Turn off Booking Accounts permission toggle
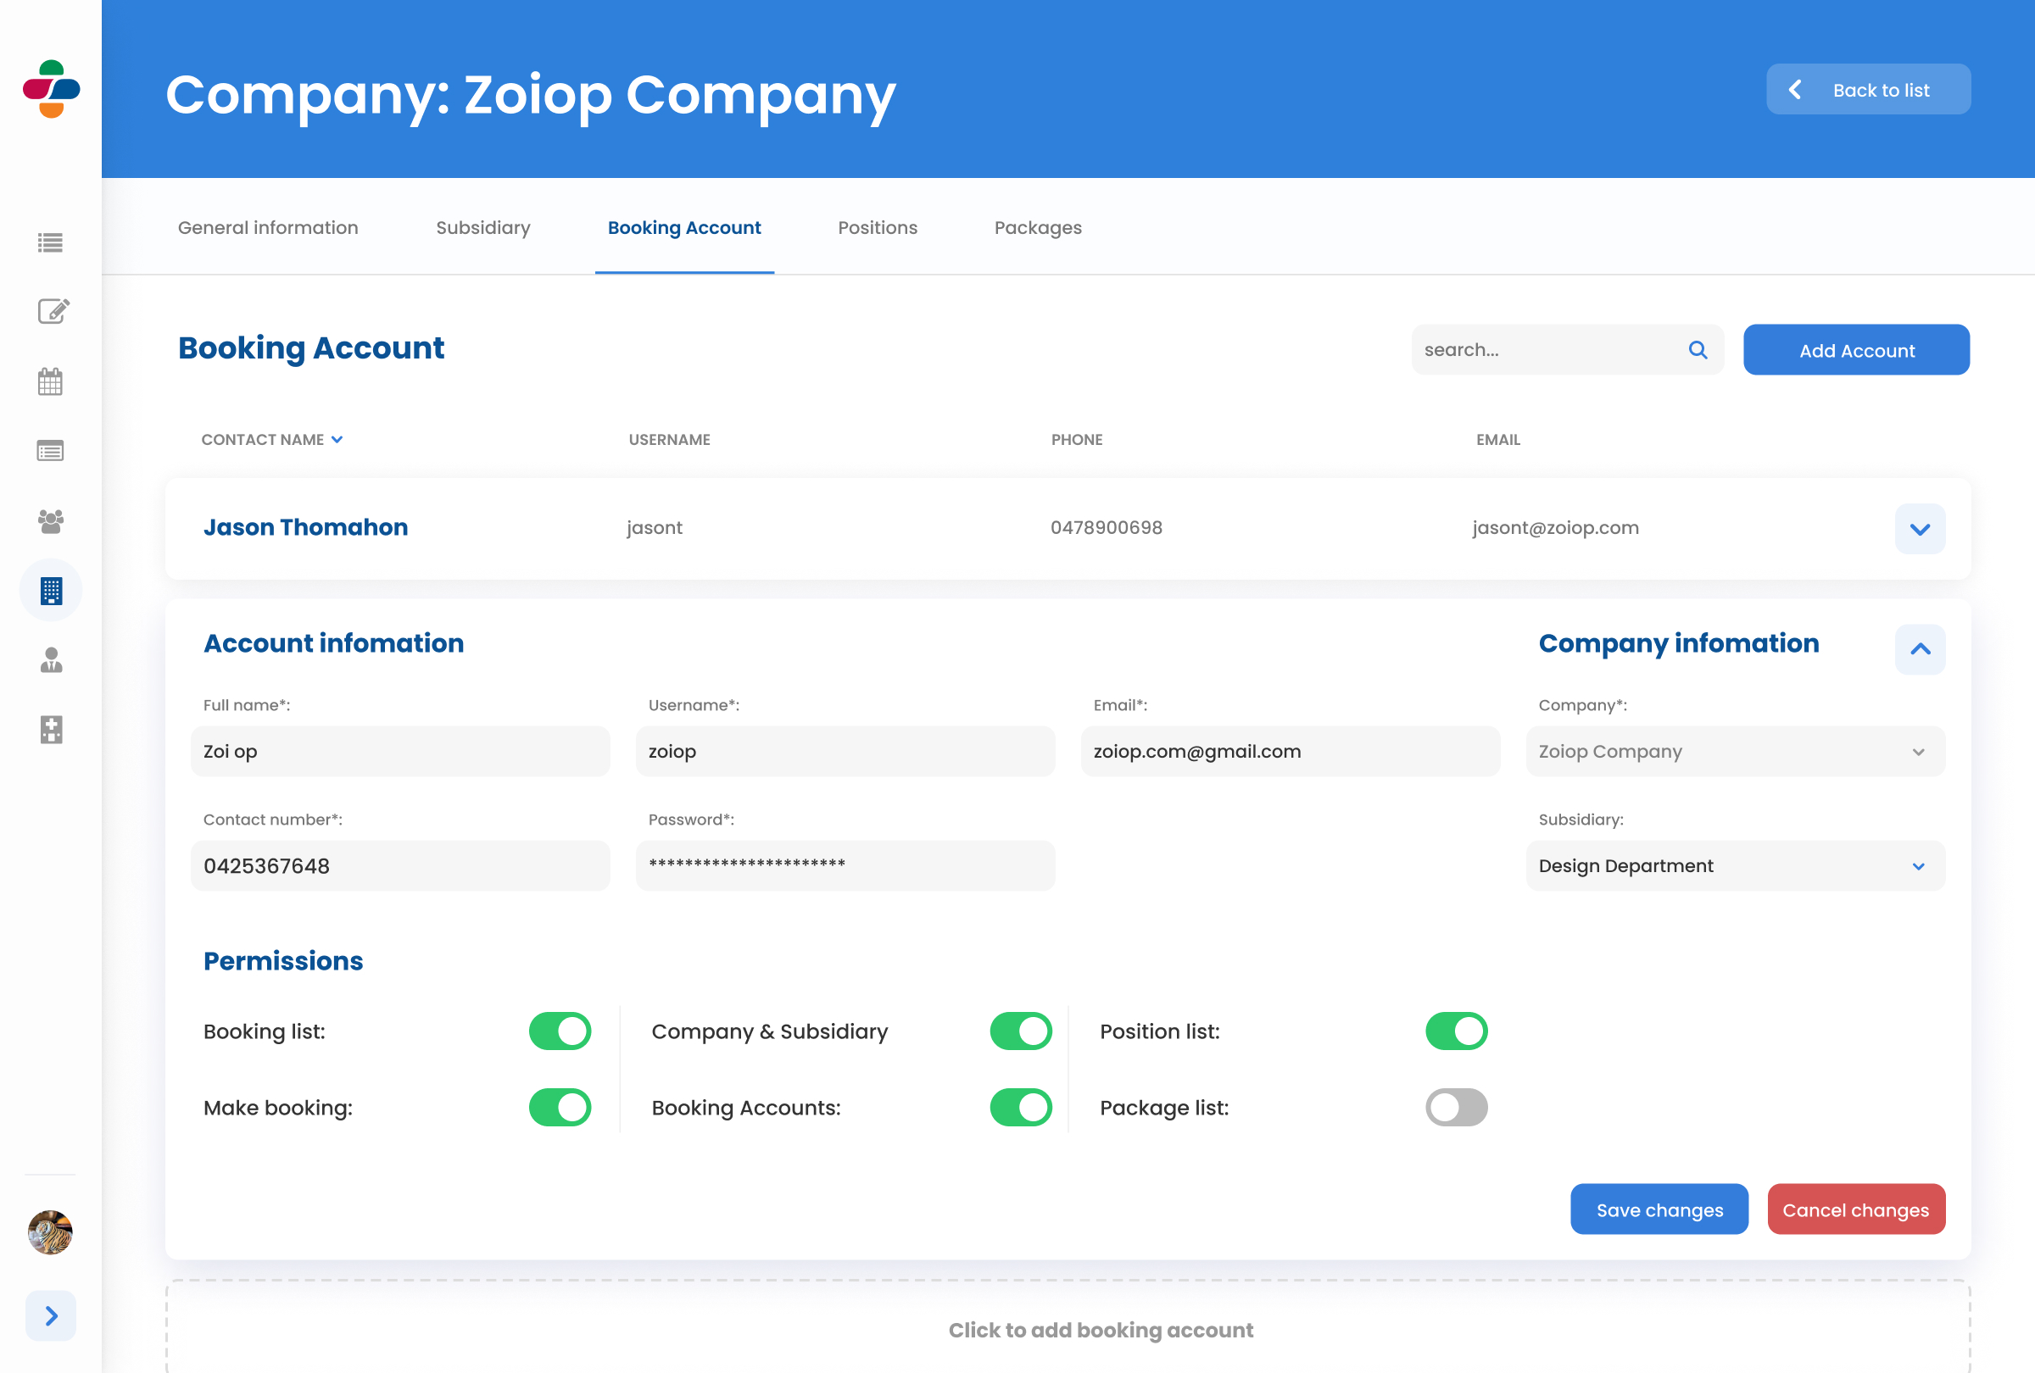The image size is (2035, 1373). click(x=1020, y=1107)
